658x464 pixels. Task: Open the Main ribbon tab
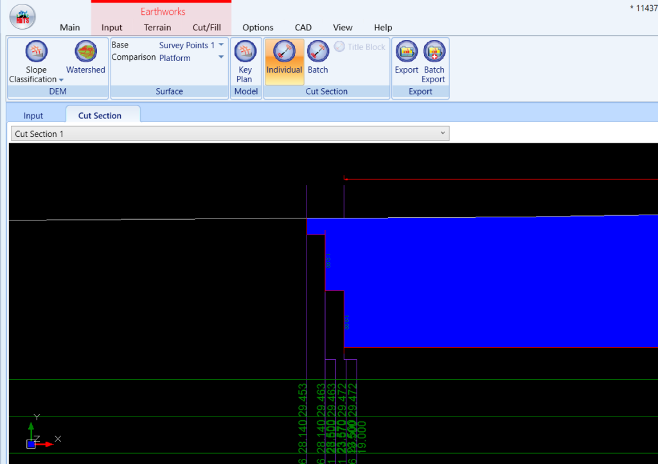coord(69,27)
